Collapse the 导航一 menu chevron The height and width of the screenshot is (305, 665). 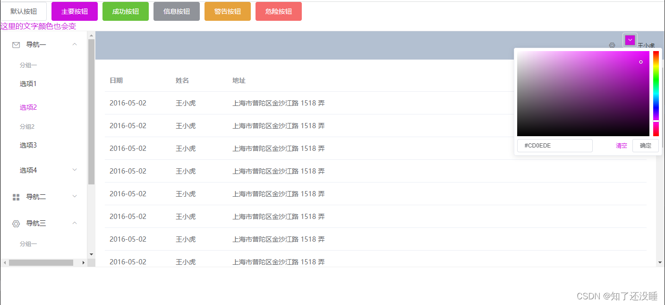pos(75,44)
